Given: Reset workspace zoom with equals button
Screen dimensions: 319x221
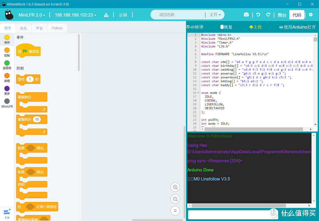Looking at the screenshot, I should (x=175, y=211).
